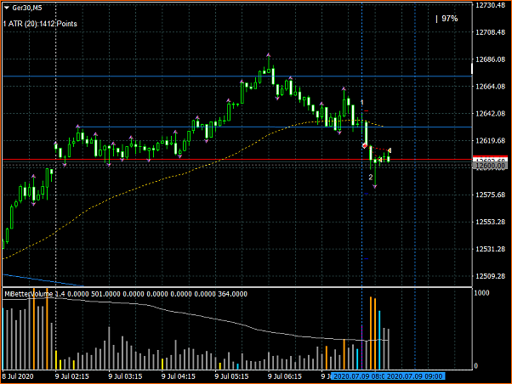Click the 12708.48 price axis label
The image size is (512, 384).
pyautogui.click(x=491, y=32)
